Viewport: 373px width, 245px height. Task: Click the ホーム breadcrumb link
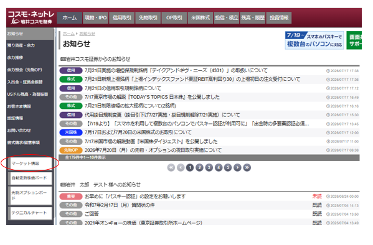click(x=68, y=34)
